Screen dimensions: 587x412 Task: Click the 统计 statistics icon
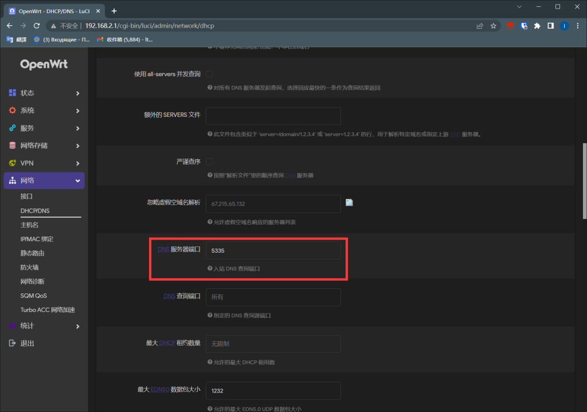[12, 325]
